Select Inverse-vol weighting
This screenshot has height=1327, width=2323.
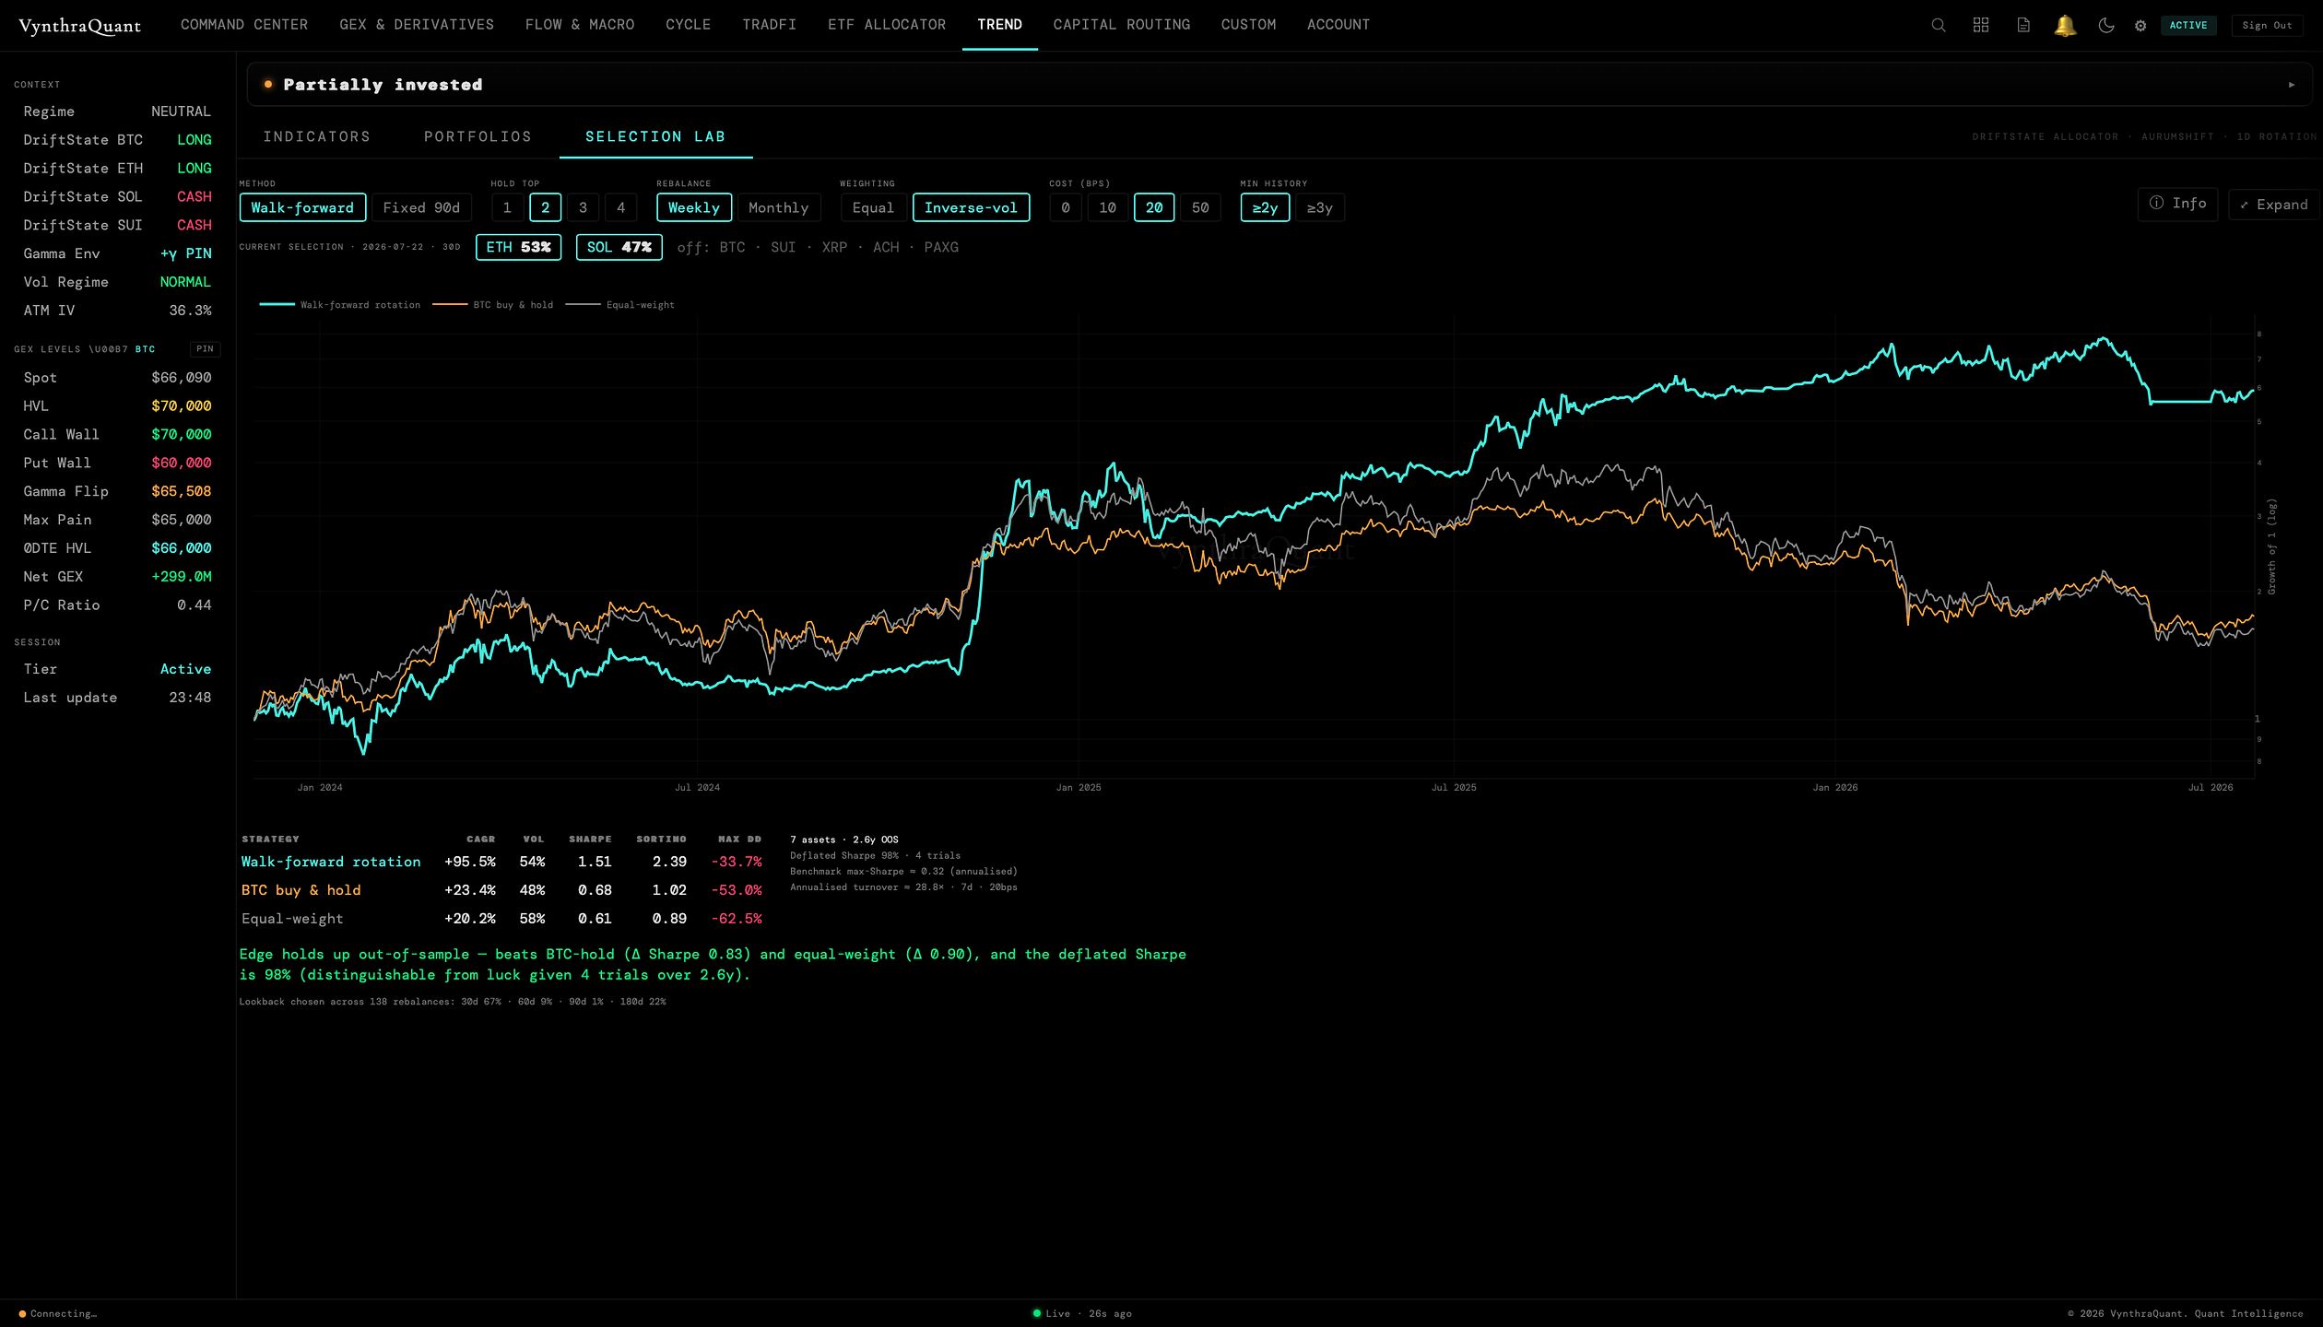click(971, 207)
